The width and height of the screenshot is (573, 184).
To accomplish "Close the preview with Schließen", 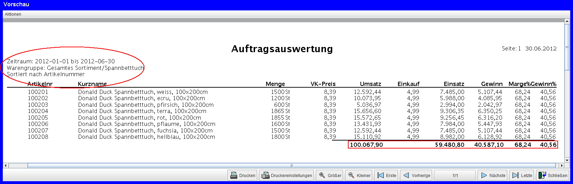I will tap(552, 175).
